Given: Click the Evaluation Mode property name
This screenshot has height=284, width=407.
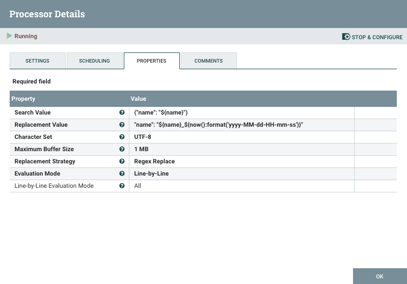Looking at the screenshot, I should [x=37, y=173].
